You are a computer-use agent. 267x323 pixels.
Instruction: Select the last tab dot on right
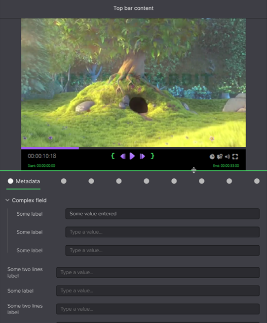257,181
